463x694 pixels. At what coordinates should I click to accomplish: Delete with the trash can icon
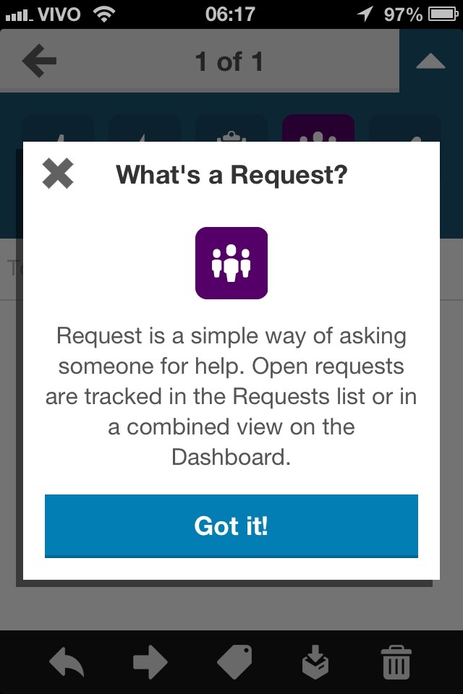point(396,662)
